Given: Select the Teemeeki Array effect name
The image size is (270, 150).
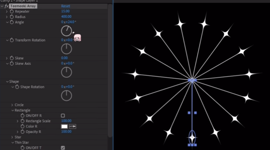Looking at the screenshot, I should [x=23, y=6].
